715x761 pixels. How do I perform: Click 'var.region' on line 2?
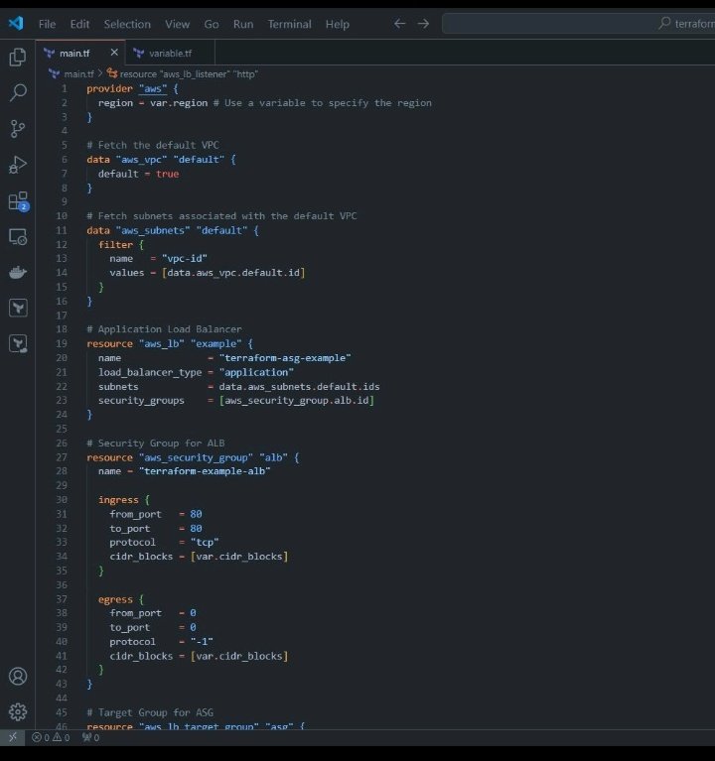[179, 103]
